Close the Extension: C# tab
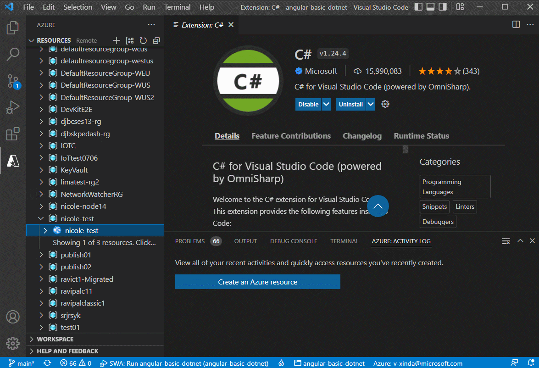This screenshot has width=539, height=368. (x=231, y=25)
